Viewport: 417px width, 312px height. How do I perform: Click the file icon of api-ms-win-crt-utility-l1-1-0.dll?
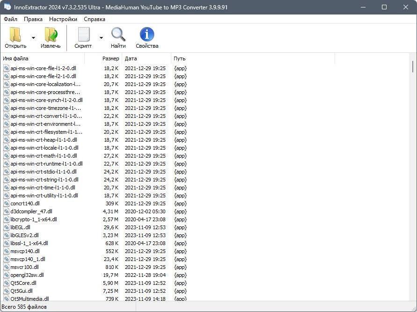[7, 196]
